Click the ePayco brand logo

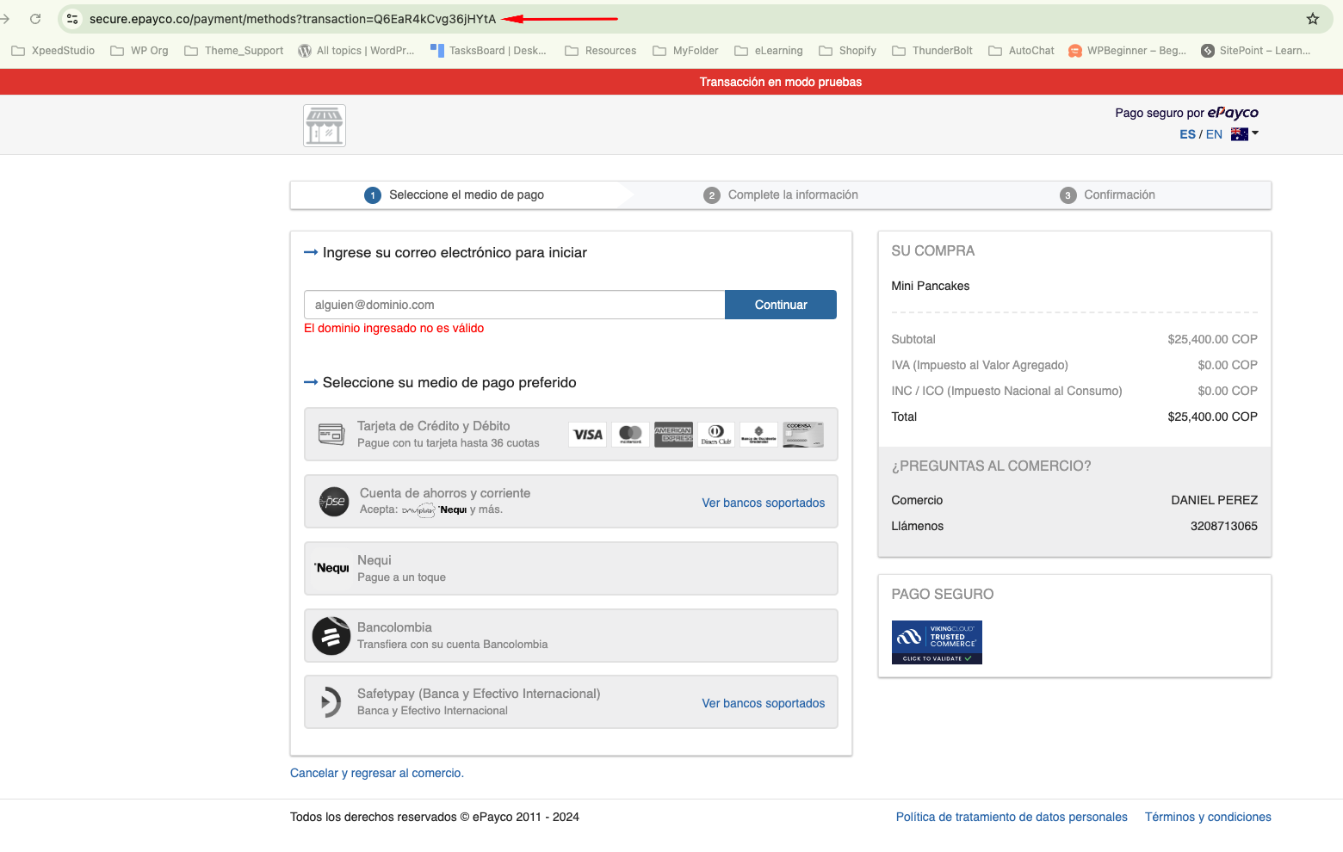coord(1233,113)
